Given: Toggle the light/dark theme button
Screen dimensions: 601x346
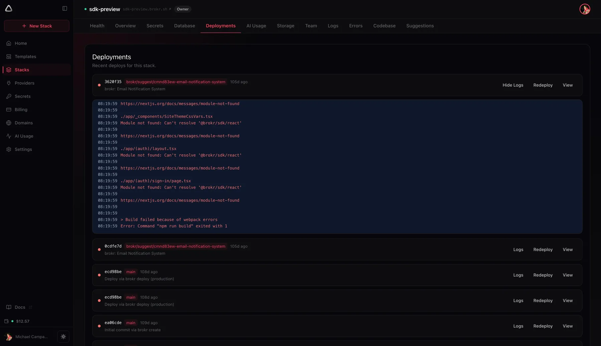Looking at the screenshot, I should click(x=63, y=337).
